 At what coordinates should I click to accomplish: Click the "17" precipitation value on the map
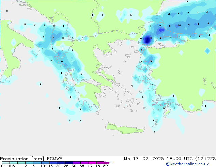(151, 38)
